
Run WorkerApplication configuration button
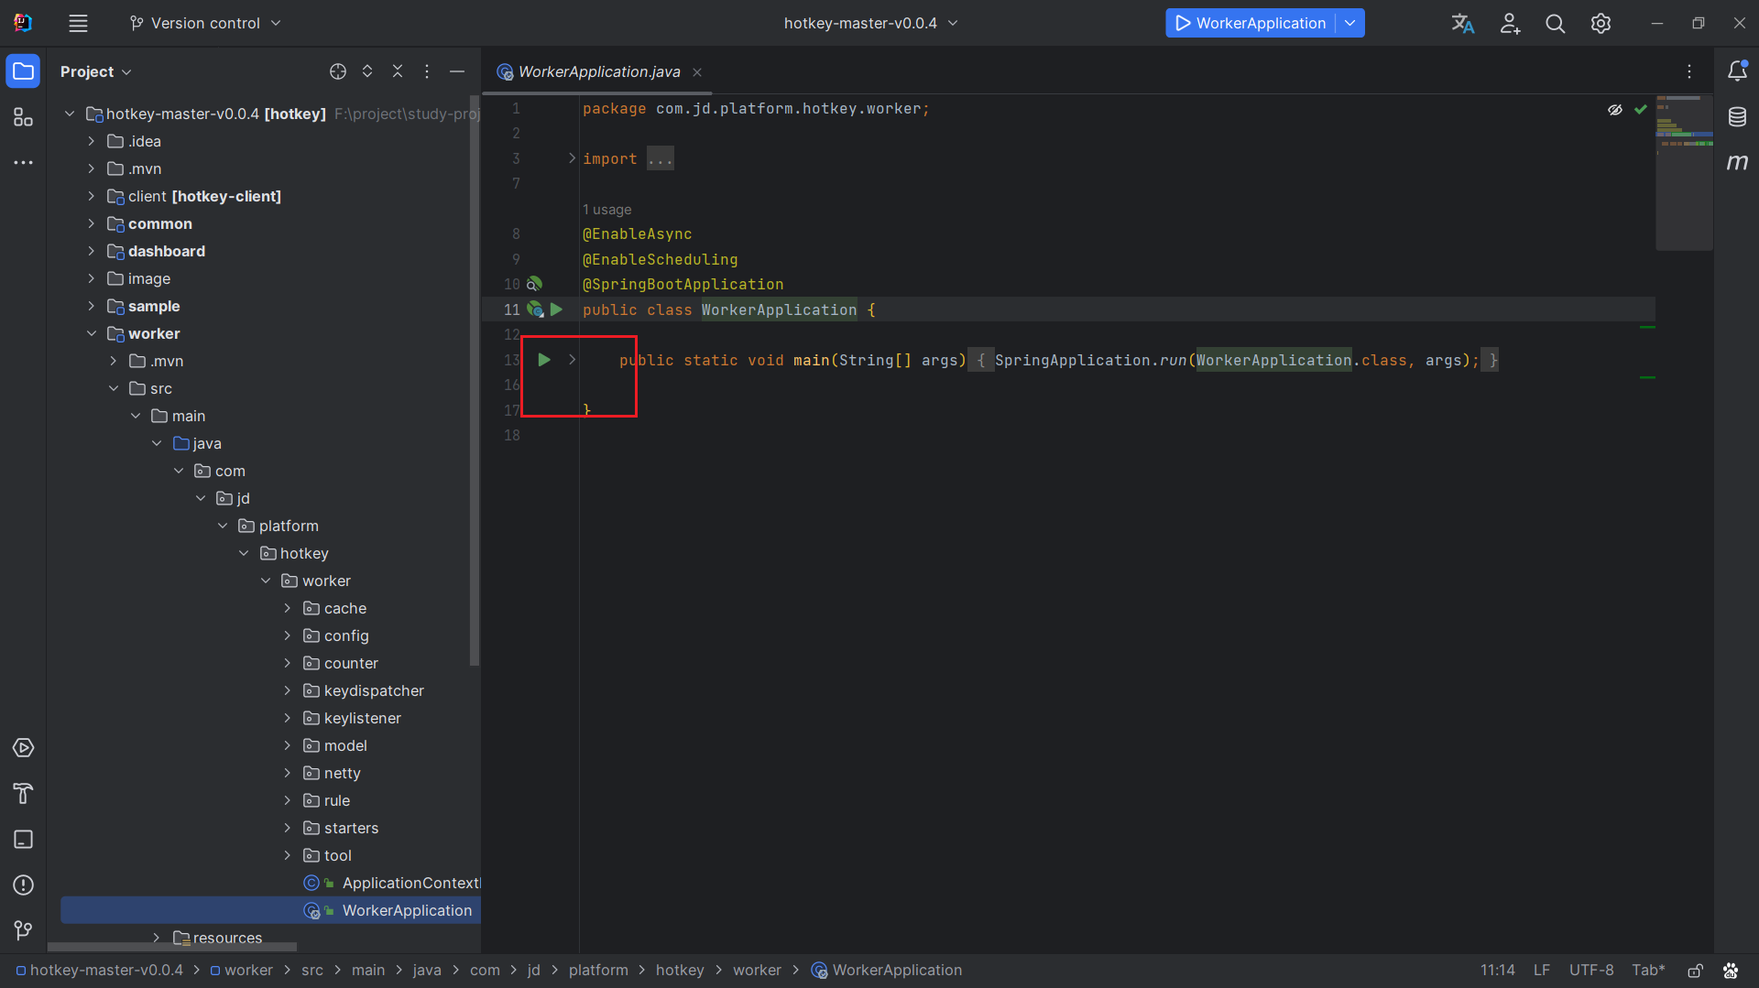click(1251, 24)
